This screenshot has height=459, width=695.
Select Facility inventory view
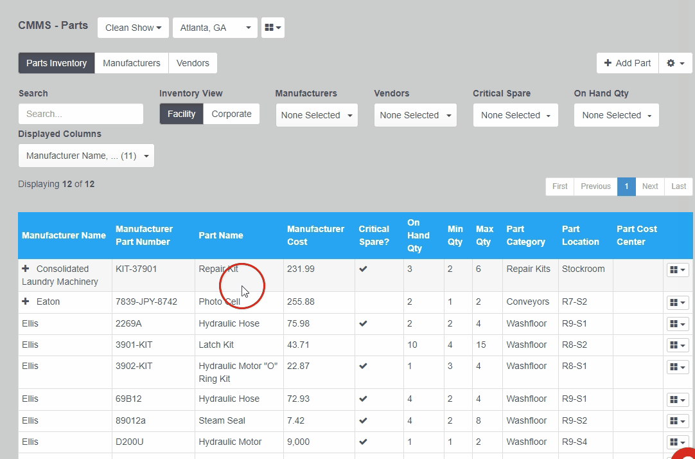(181, 114)
